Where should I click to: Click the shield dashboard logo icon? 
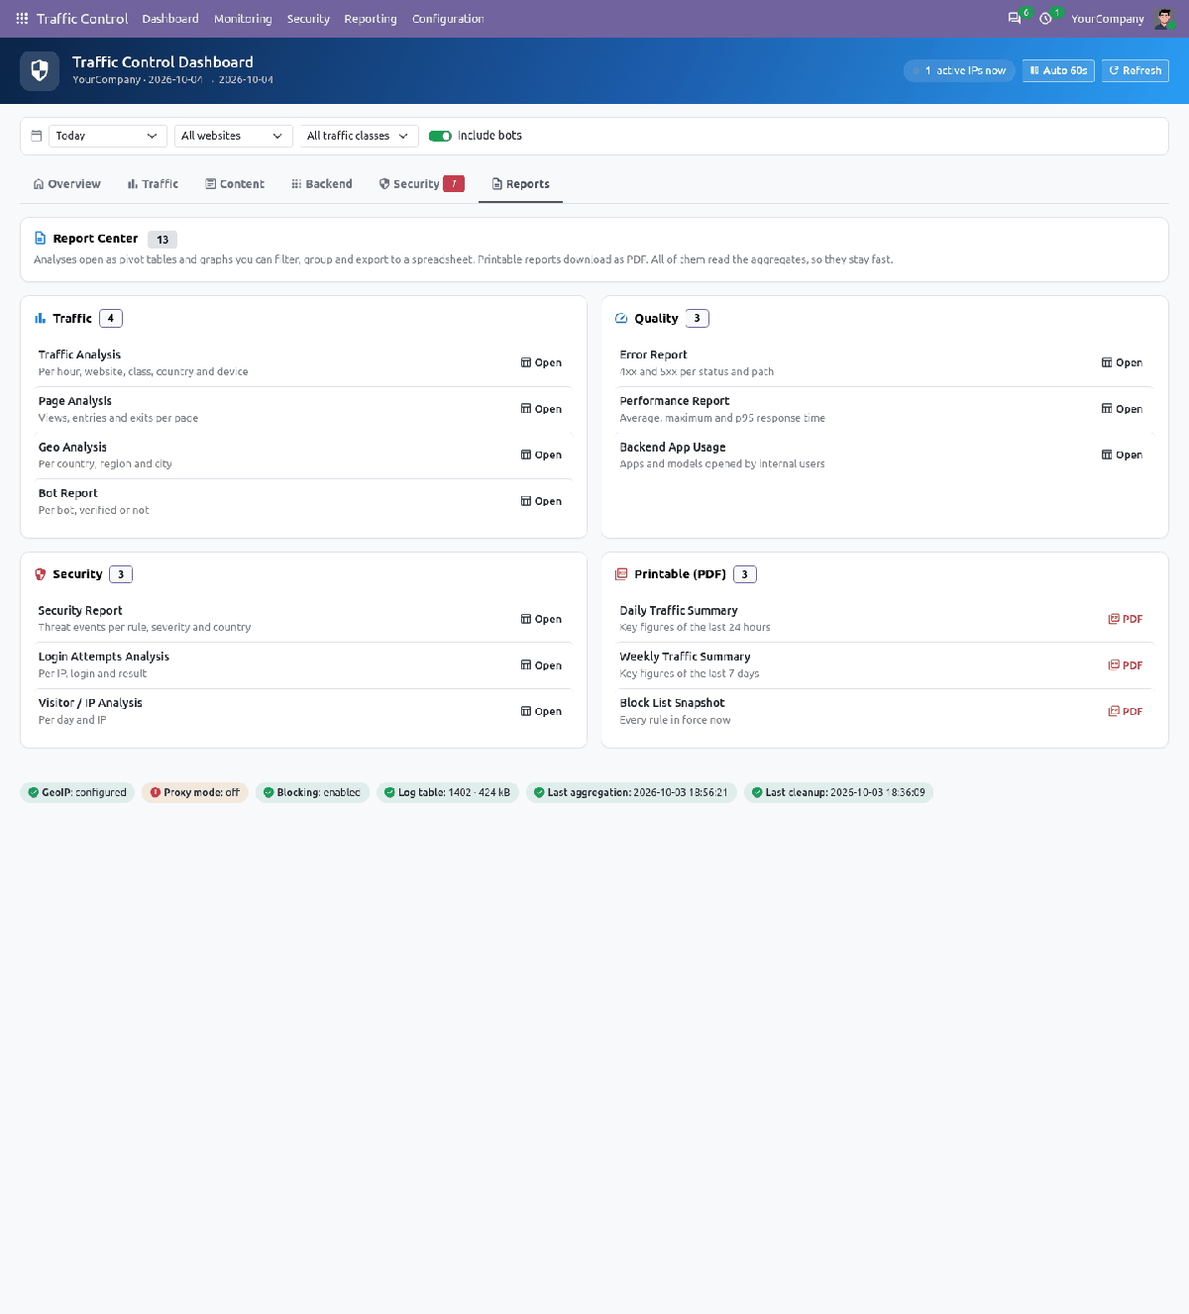[x=40, y=70]
